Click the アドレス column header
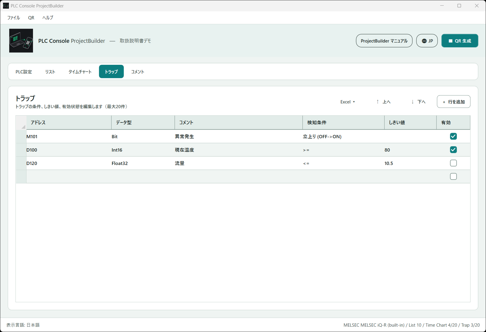The image size is (486, 332). [69, 122]
